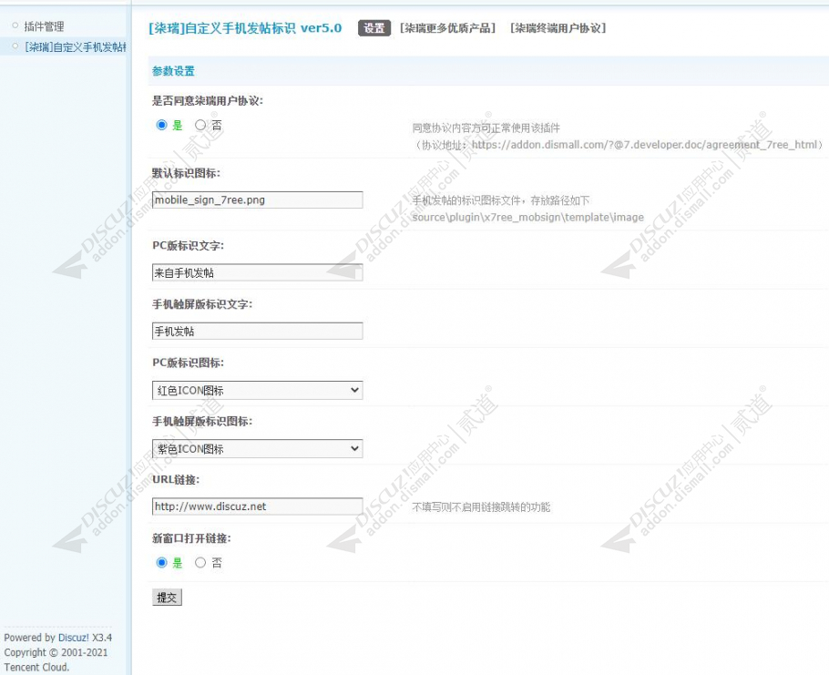
Task: Open 插件管理 in the sidebar
Action: pos(44,26)
